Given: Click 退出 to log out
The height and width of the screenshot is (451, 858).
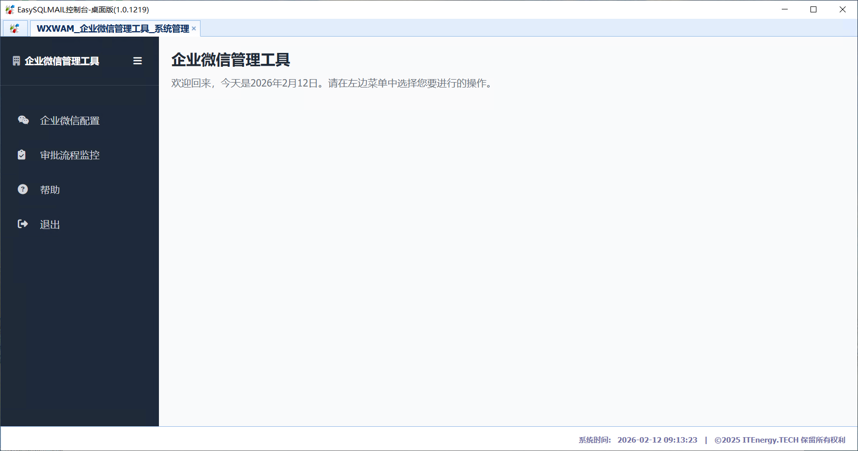Looking at the screenshot, I should click(x=50, y=224).
